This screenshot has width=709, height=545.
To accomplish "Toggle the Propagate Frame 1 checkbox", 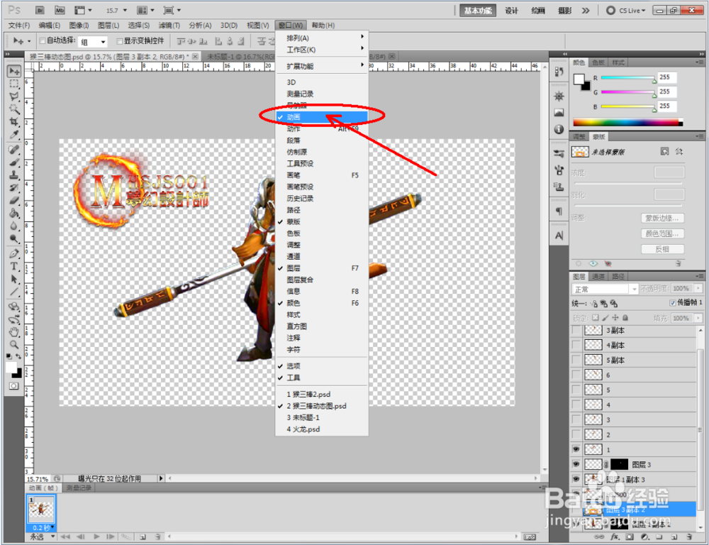I will pos(672,302).
